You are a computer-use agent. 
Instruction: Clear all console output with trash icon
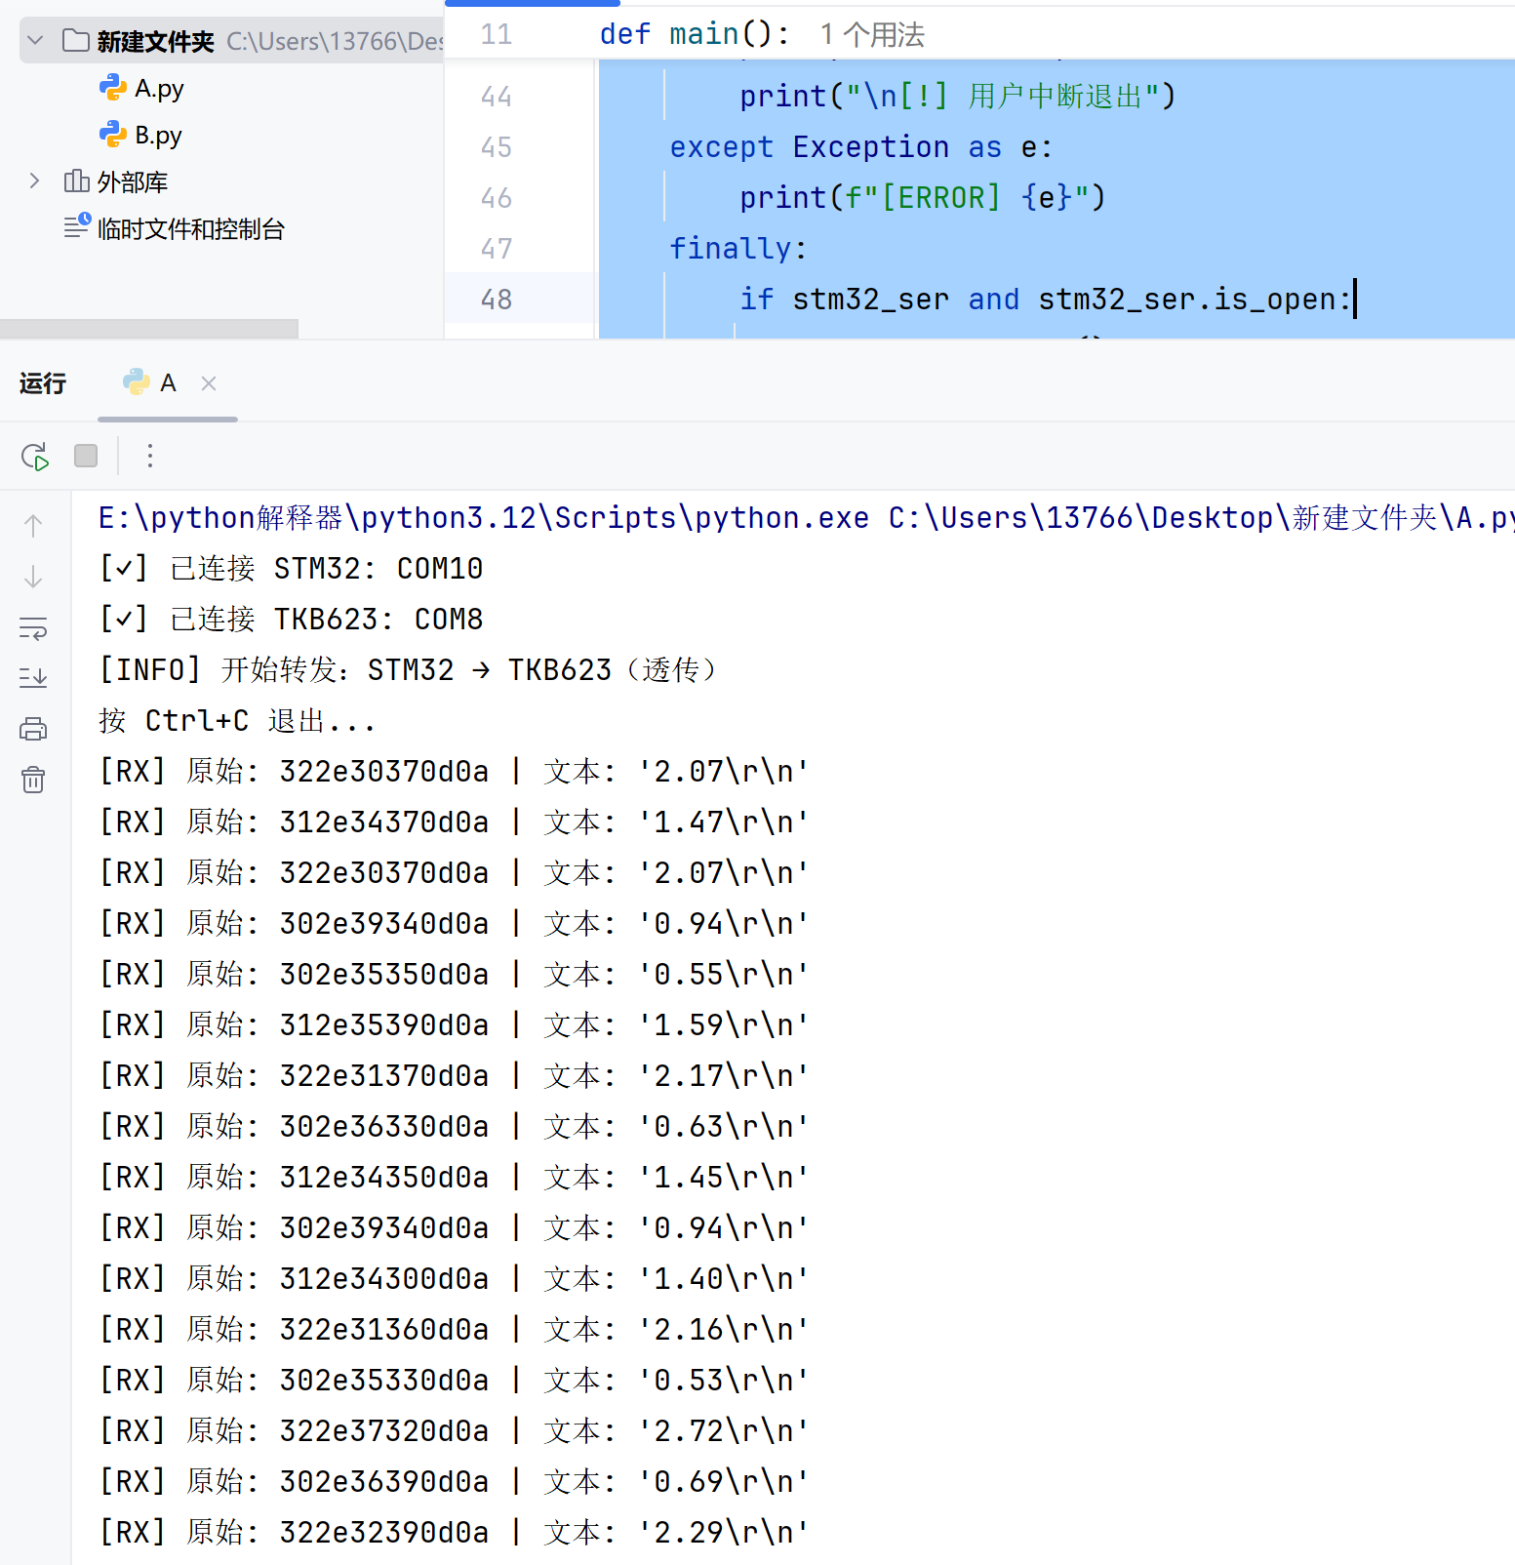33,780
